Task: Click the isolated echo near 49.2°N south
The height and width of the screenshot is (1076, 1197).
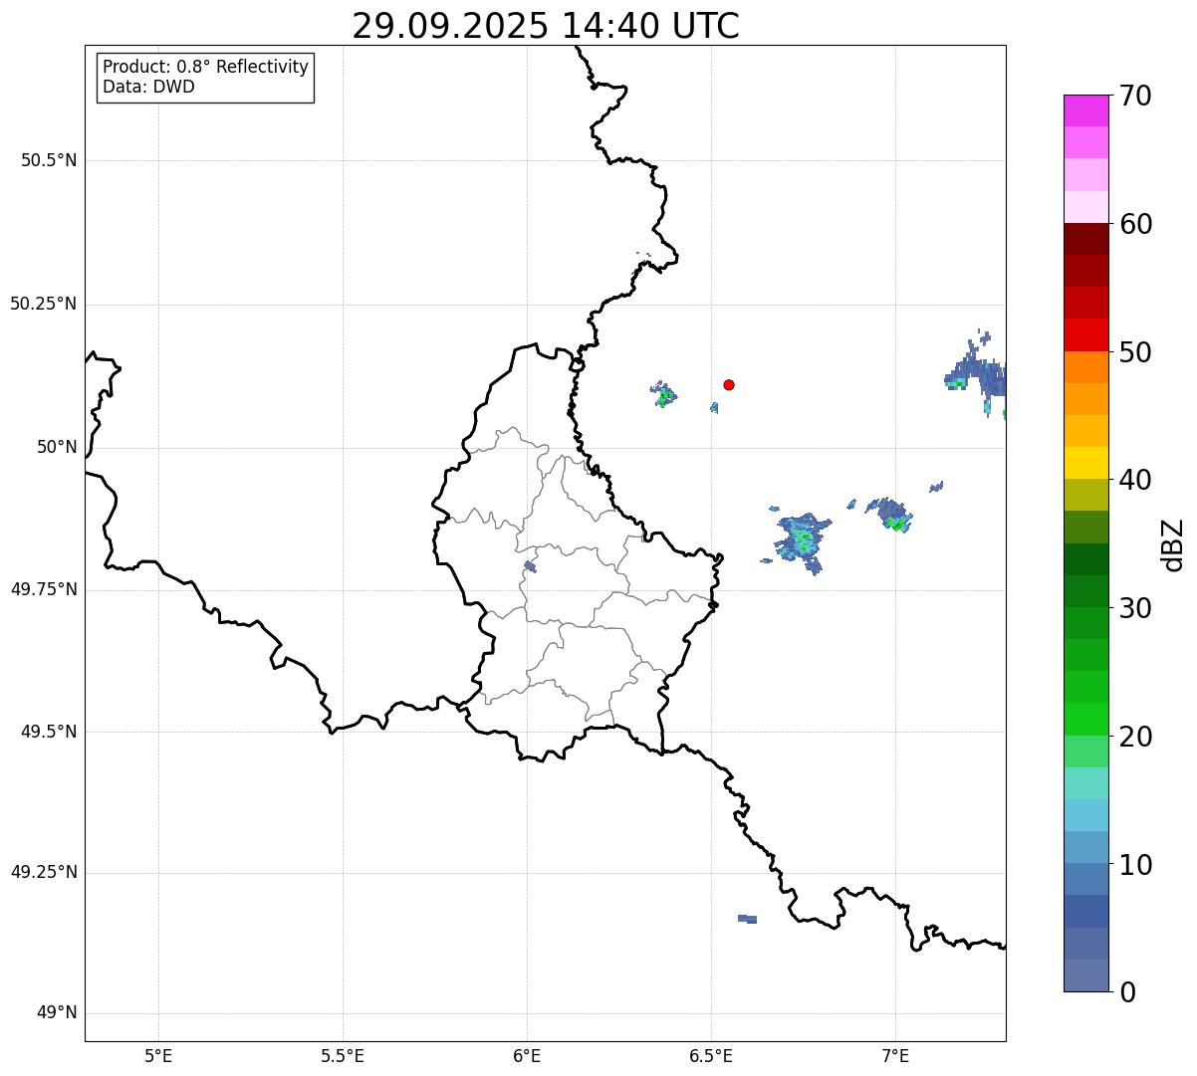Action: [747, 919]
